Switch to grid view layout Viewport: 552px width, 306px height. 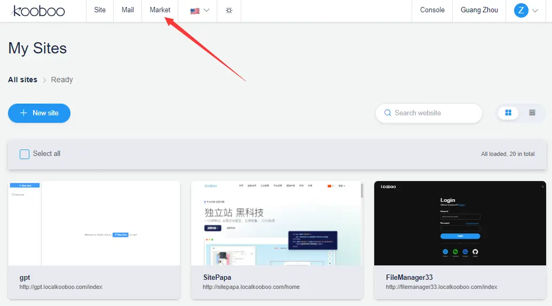[508, 113]
